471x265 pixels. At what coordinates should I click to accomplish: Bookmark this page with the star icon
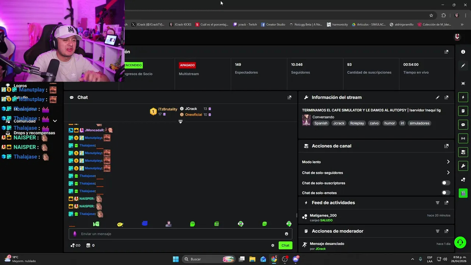[x=431, y=15]
